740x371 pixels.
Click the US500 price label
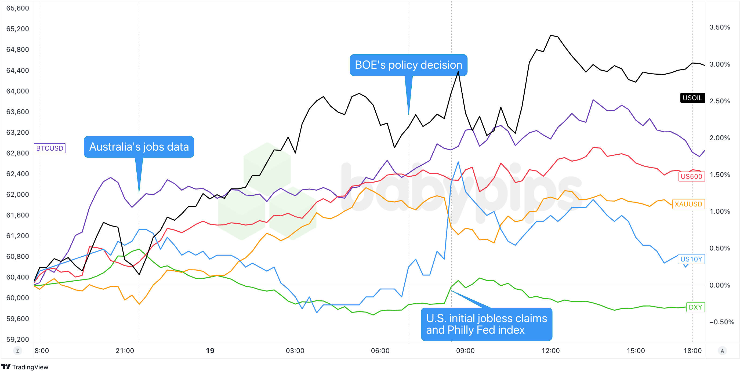(x=691, y=176)
